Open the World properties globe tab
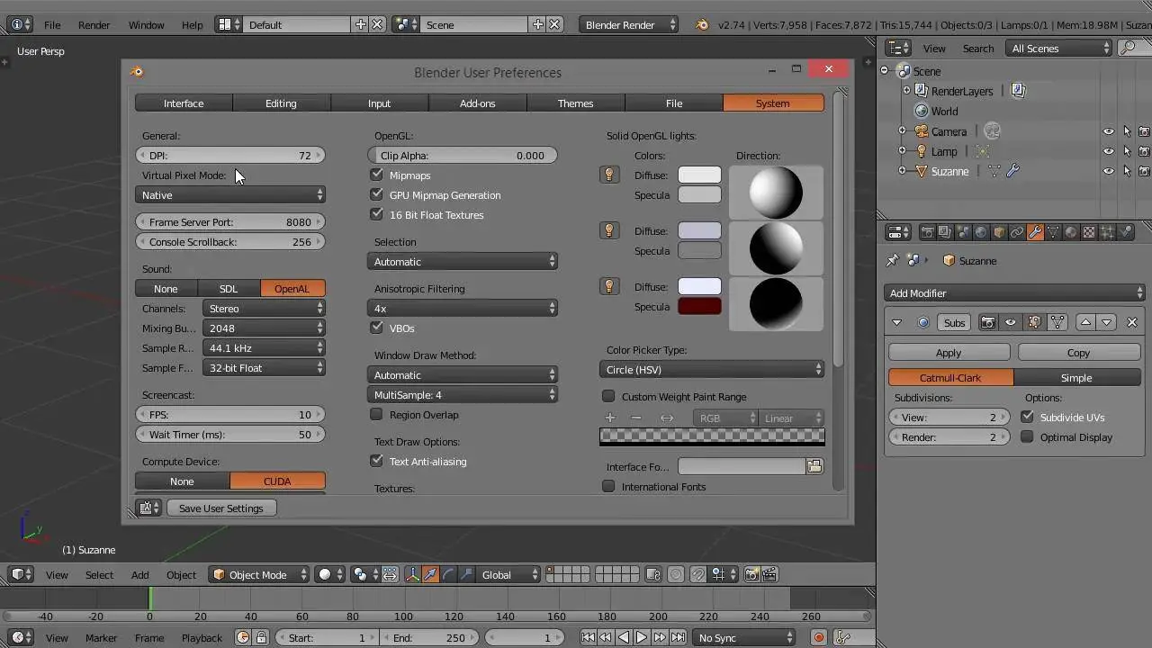The image size is (1152, 648). [x=981, y=232]
